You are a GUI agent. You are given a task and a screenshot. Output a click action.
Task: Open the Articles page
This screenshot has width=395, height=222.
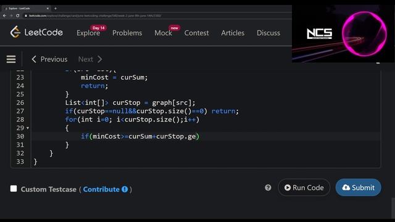[x=233, y=33]
